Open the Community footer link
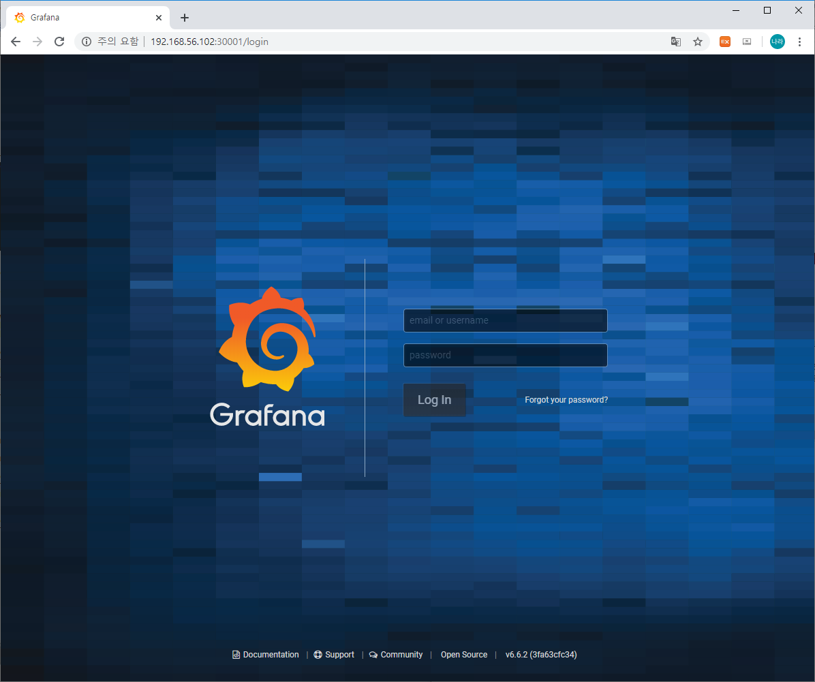This screenshot has height=682, width=815. [396, 655]
